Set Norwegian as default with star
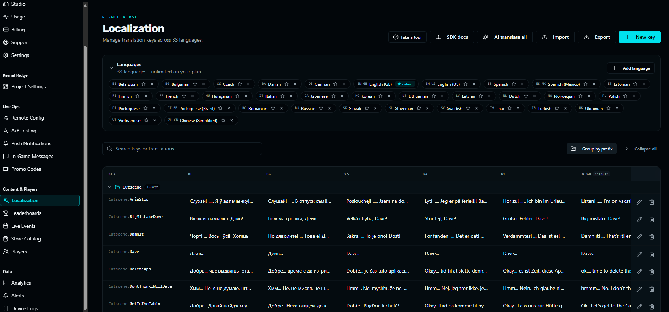The width and height of the screenshot is (669, 312). click(x=580, y=96)
